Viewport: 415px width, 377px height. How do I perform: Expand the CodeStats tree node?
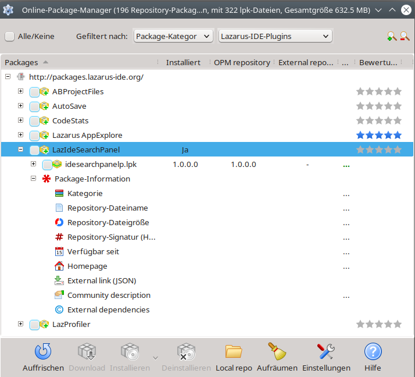(x=21, y=120)
